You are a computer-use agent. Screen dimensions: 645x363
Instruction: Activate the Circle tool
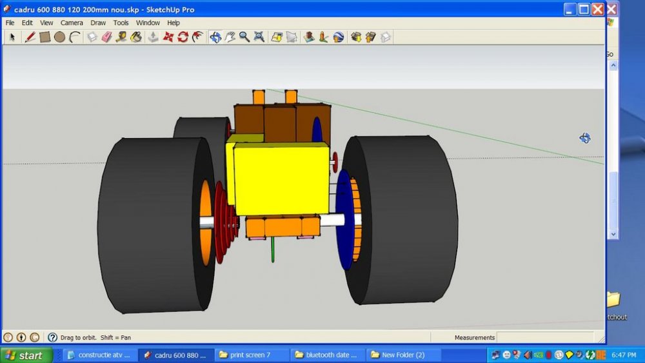point(59,37)
